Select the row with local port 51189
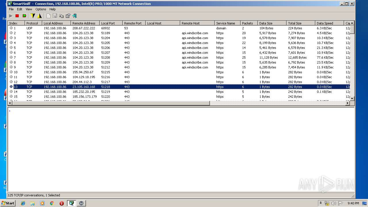The width and height of the screenshot is (368, 207). coord(179,33)
